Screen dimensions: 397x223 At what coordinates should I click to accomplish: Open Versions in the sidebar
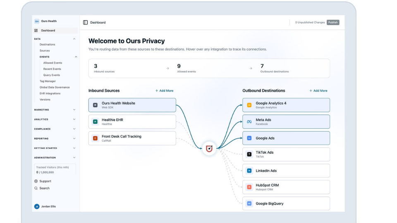45,100
